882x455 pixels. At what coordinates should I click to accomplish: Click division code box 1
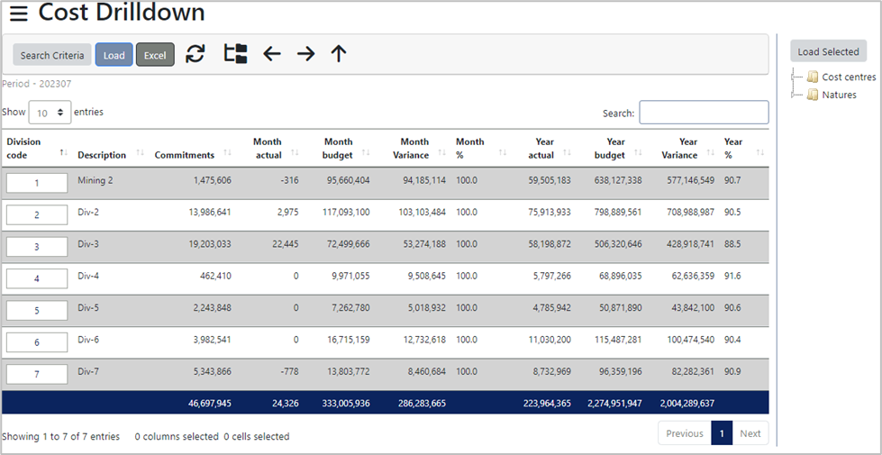pos(37,183)
